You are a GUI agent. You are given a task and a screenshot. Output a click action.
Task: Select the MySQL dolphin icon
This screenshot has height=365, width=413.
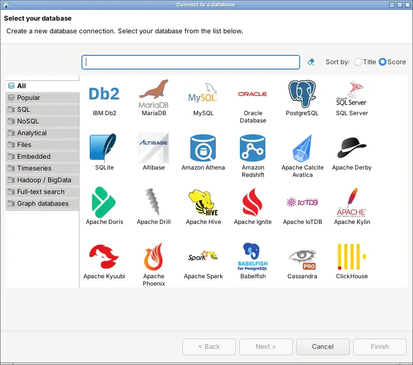pos(203,93)
